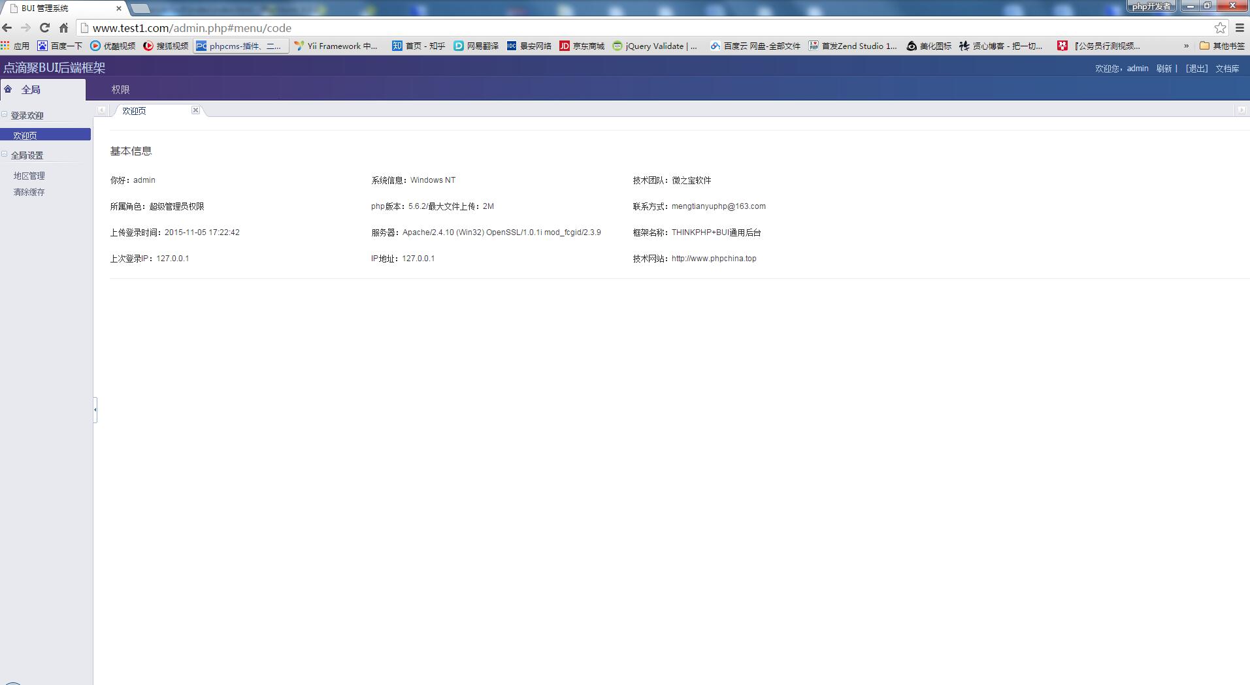This screenshot has height=685, width=1250.
Task: Switch to the 全局 top navigation tab
Action: click(x=42, y=89)
